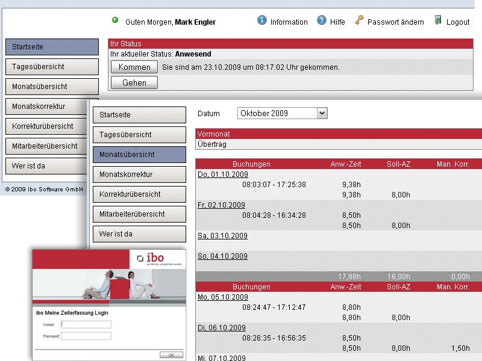
Task: Click the green status indicator dot
Action: [x=115, y=20]
